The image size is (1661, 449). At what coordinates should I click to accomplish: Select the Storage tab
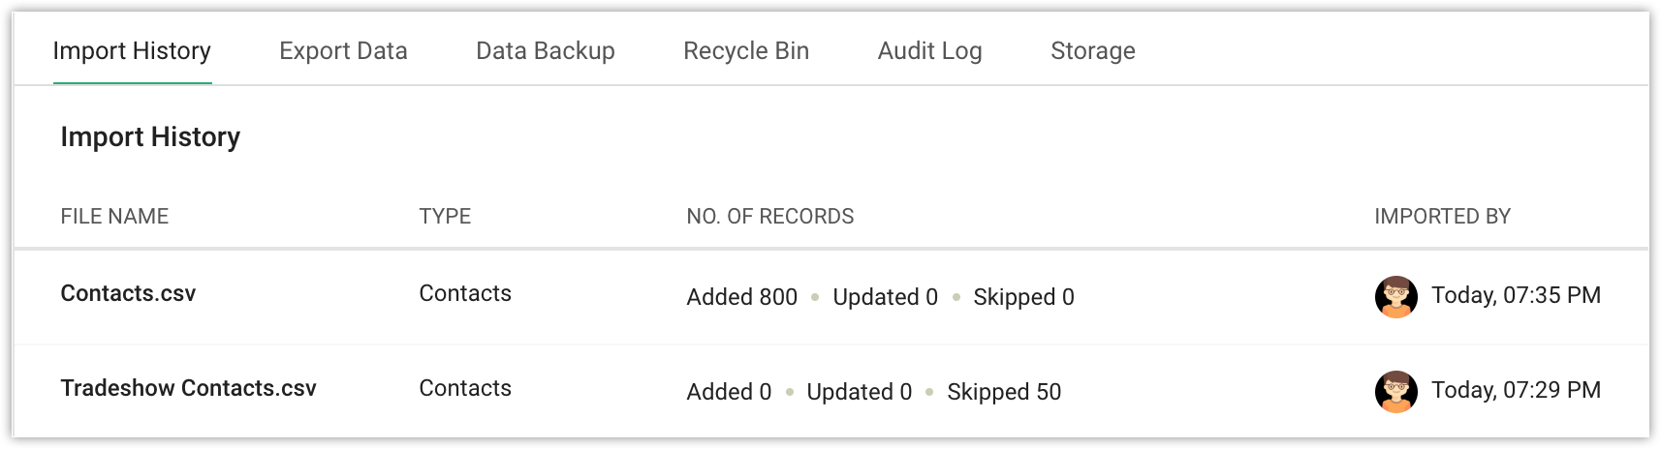click(1092, 51)
